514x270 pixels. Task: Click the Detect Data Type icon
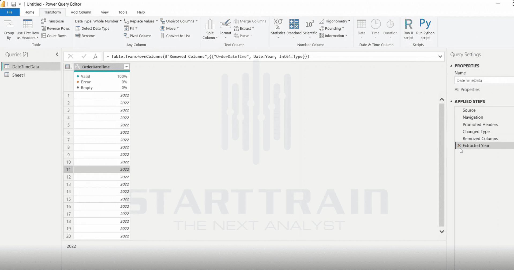tap(78, 28)
